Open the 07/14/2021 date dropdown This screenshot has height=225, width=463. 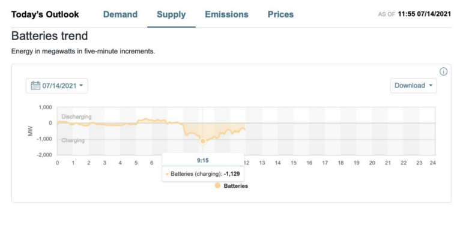pyautogui.click(x=57, y=86)
